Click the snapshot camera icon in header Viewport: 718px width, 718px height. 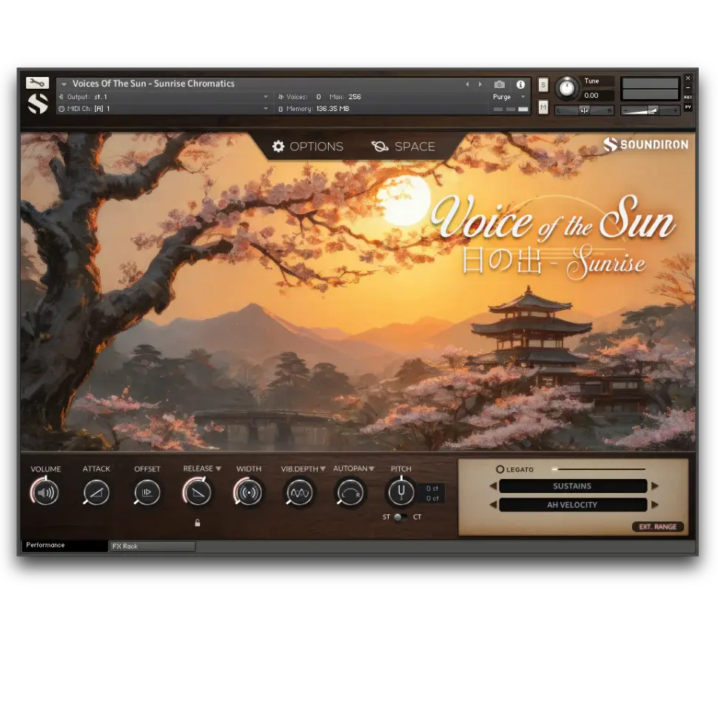500,84
